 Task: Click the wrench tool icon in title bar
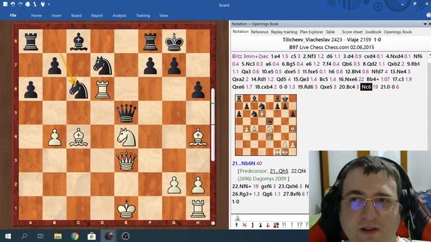tap(35, 4)
